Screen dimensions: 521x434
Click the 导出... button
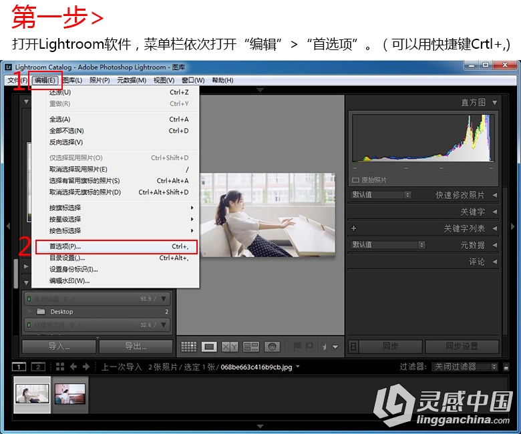click(x=136, y=347)
